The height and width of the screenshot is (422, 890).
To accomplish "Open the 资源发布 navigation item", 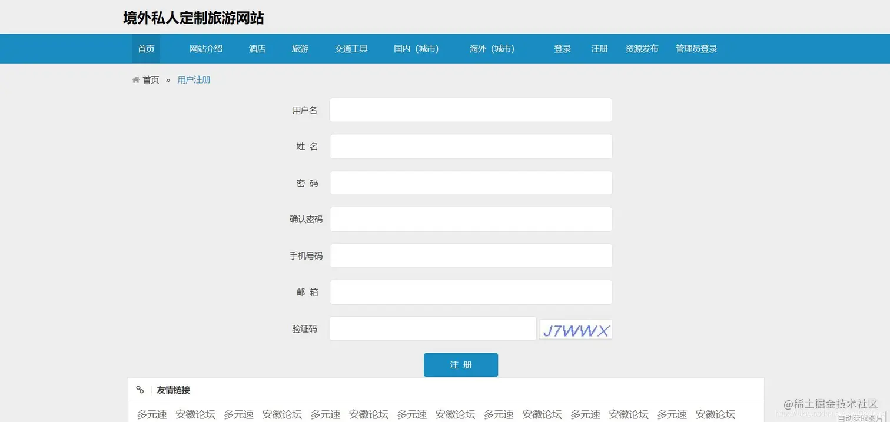I will click(x=642, y=49).
